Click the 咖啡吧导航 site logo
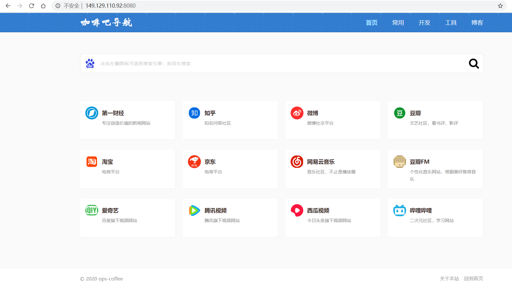 point(106,23)
